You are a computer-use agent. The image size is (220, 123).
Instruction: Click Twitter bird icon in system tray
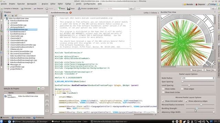coord(184,122)
